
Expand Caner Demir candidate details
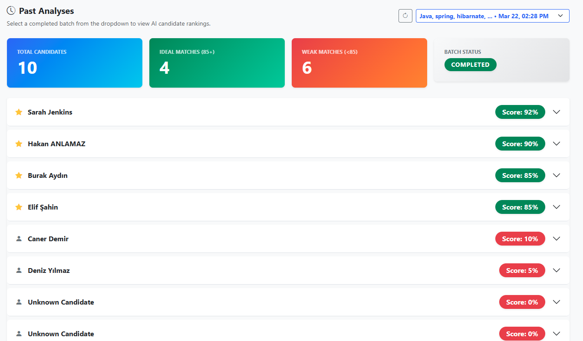tap(557, 239)
